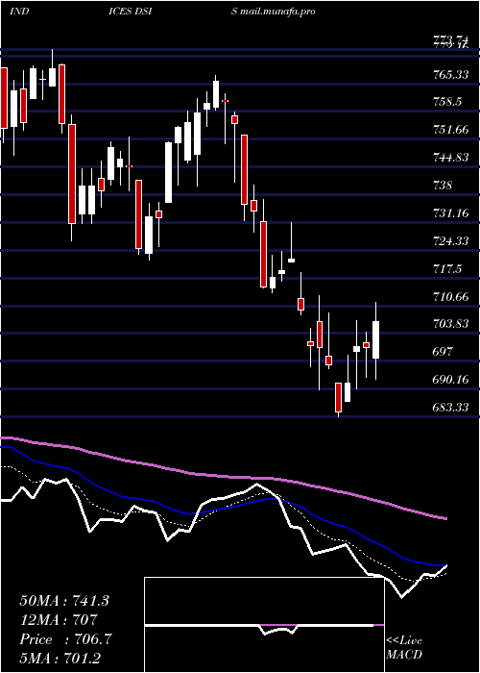Click the Price : 706.7 readout
Viewport: 480px width, 673px height.
coord(66,639)
